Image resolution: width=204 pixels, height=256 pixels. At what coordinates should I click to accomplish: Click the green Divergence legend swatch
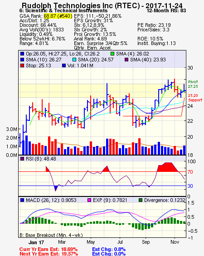141,200
